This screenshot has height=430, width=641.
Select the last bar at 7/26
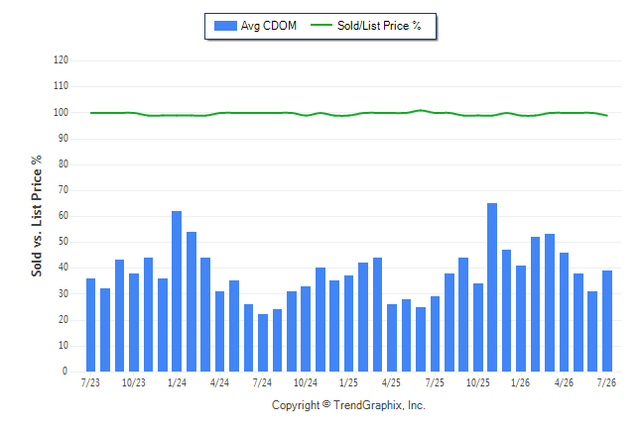click(x=607, y=321)
